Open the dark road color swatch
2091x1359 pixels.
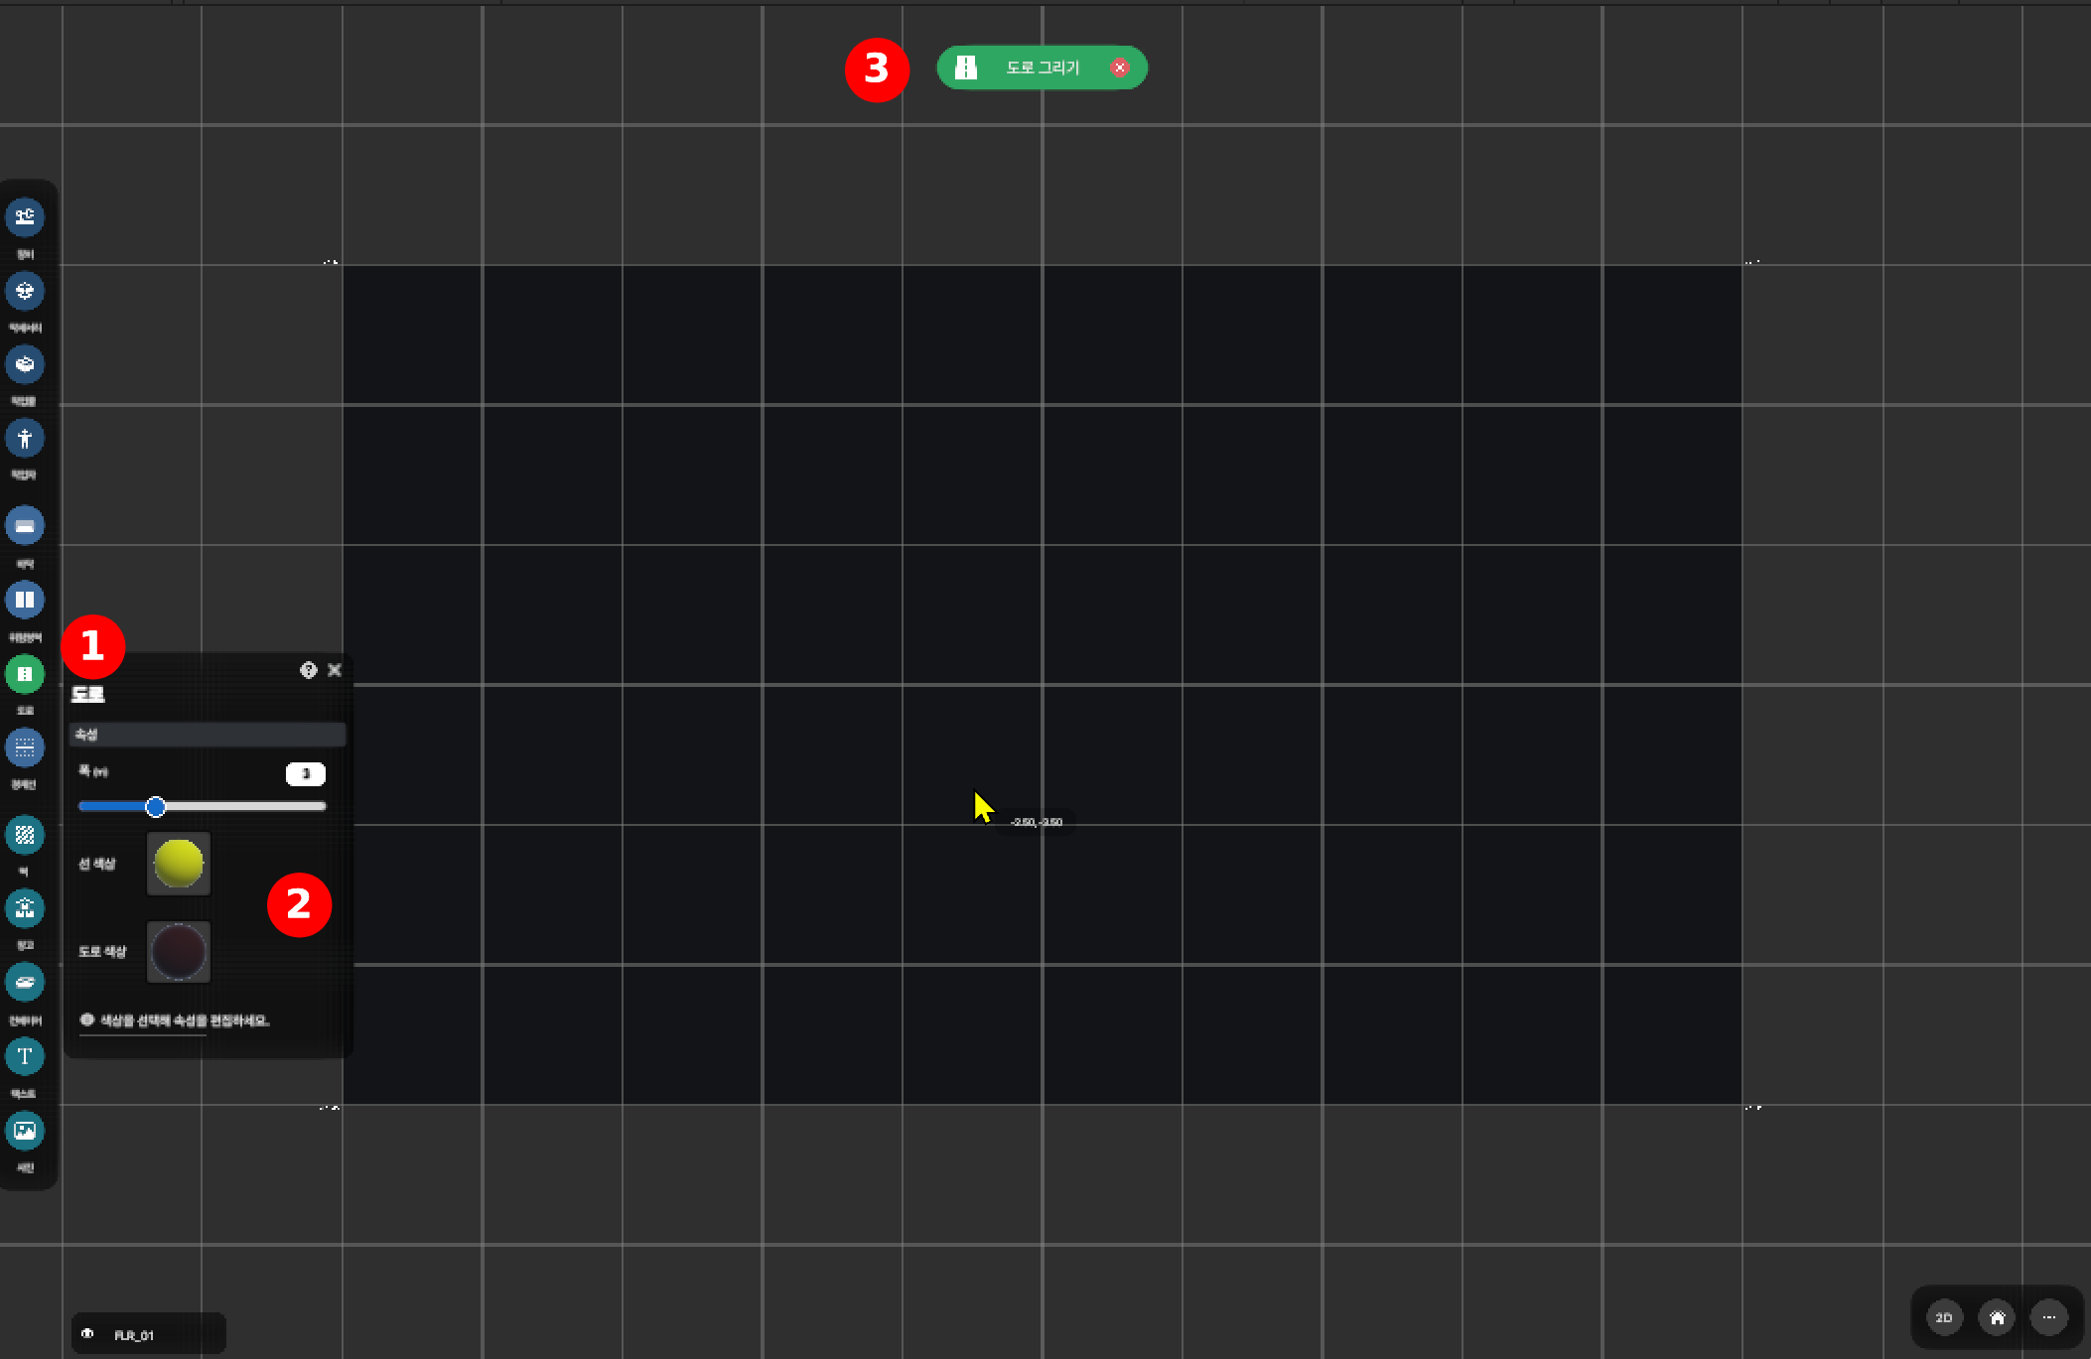pyautogui.click(x=179, y=952)
